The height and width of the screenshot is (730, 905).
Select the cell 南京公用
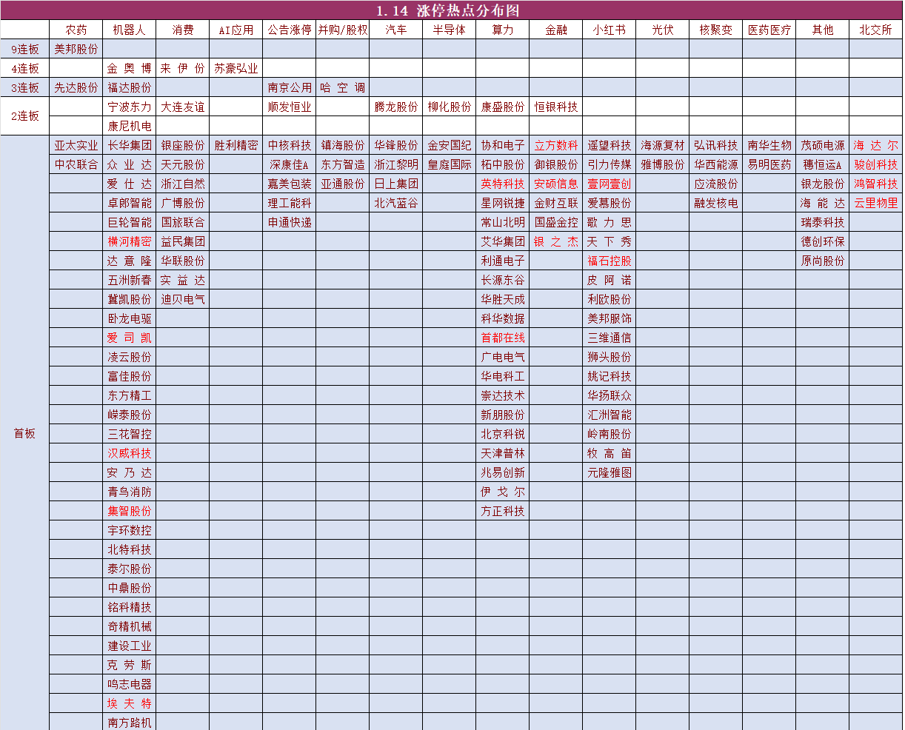tap(290, 87)
